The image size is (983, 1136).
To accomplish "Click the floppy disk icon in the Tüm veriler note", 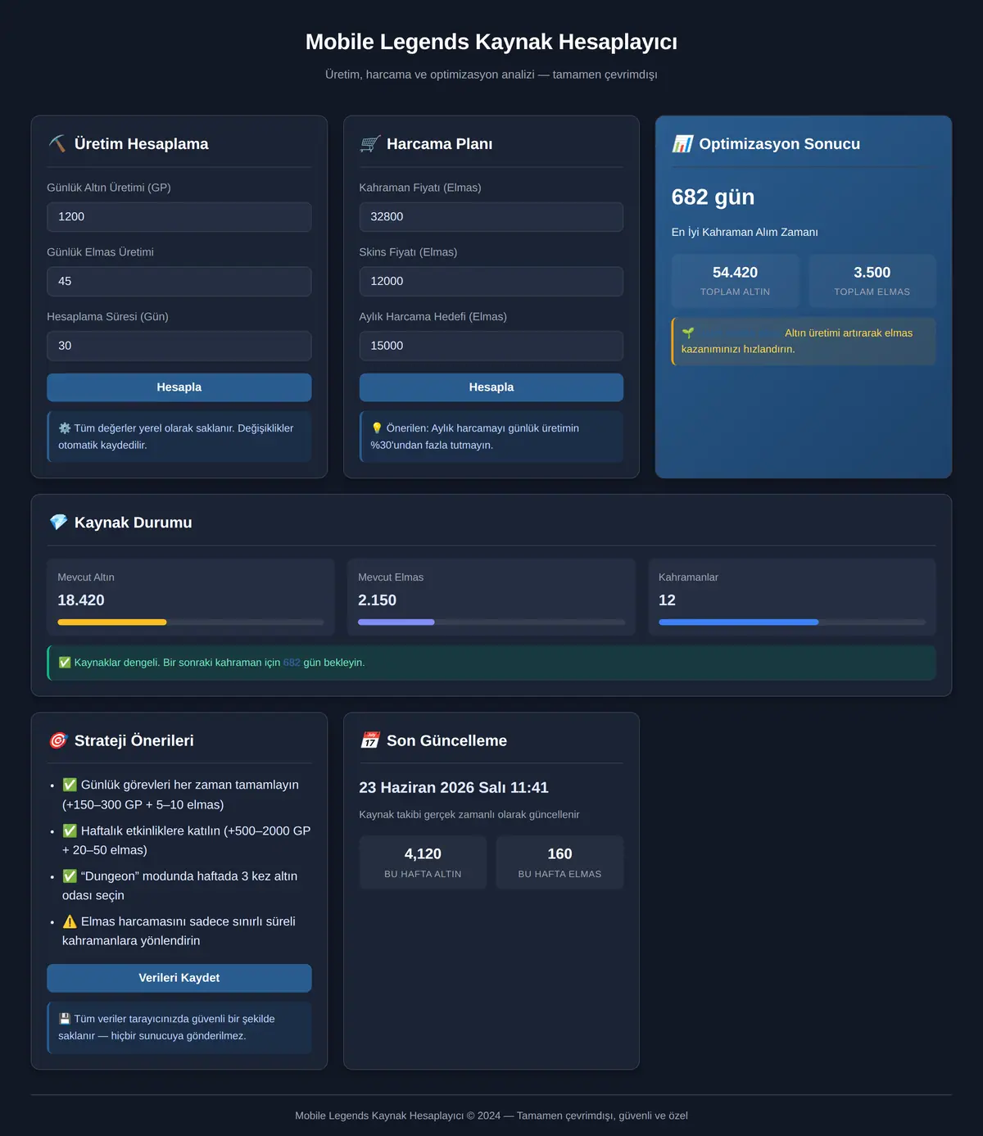I will 65,1019.
